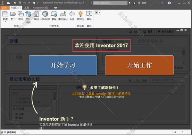This screenshot has height=136, width=192.
Task: Expand the arrow under 新建 ribbon button
Action: point(5,22)
